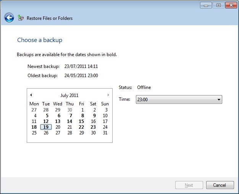Click the July 2011 calendar header

(69, 95)
